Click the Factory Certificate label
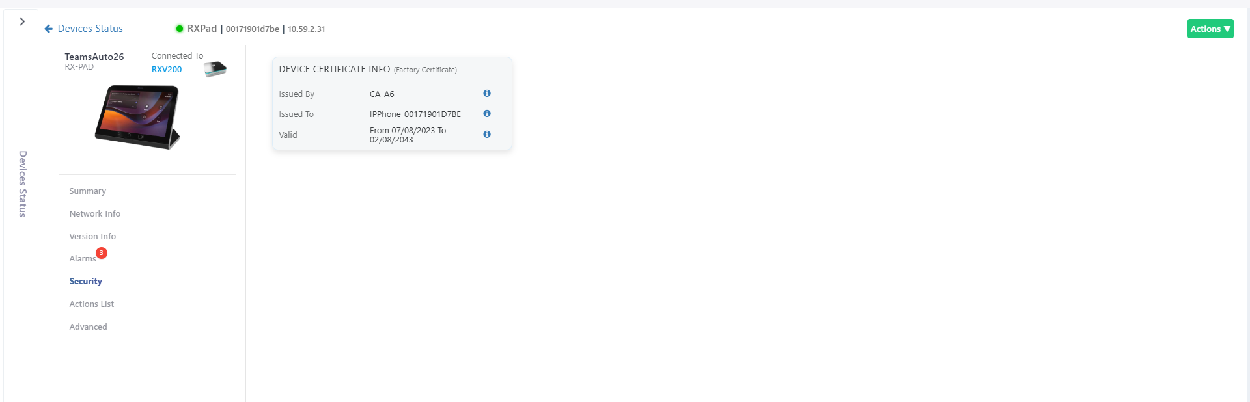 coord(425,70)
